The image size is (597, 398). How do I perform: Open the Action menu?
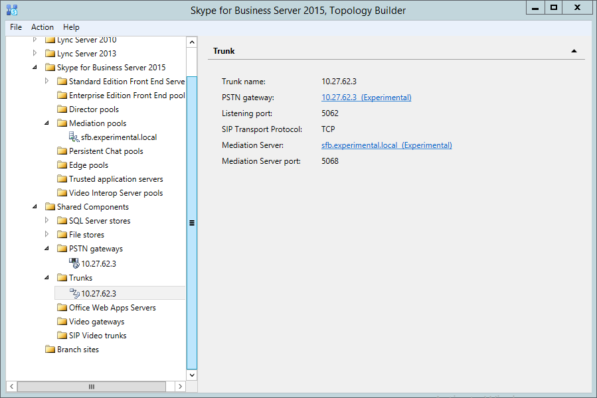coord(43,27)
